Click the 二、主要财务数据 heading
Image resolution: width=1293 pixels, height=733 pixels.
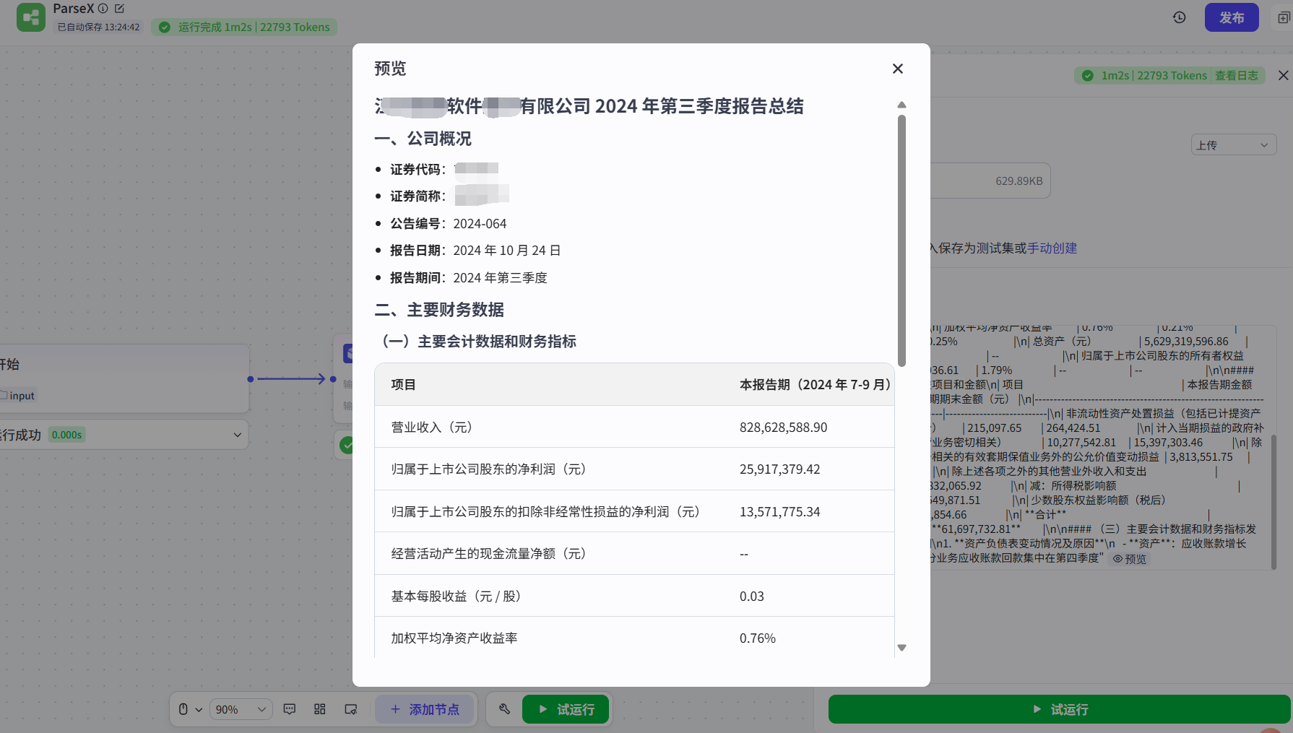[x=439, y=310]
